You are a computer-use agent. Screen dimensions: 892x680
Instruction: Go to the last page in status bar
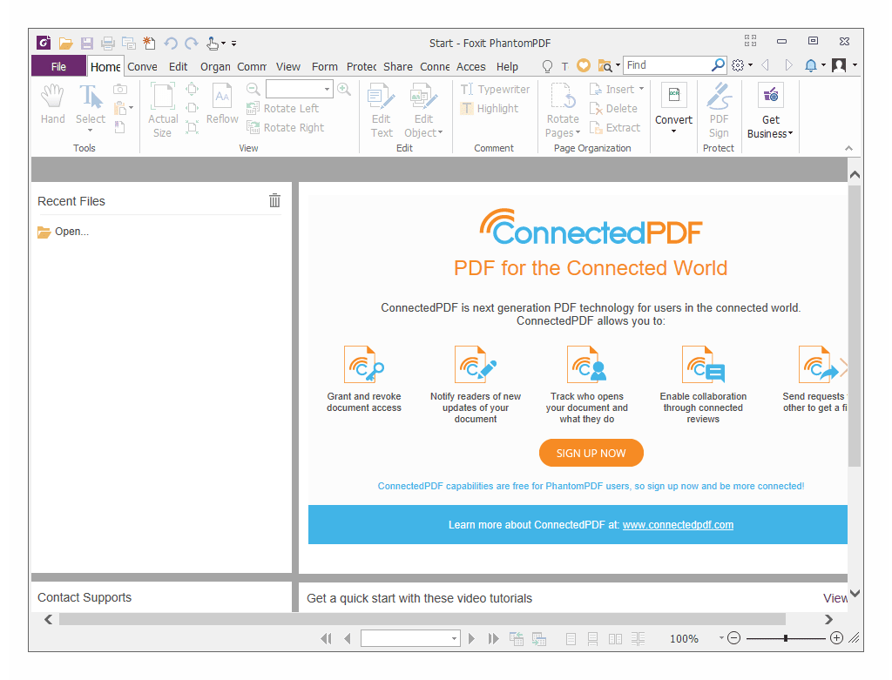coord(493,638)
